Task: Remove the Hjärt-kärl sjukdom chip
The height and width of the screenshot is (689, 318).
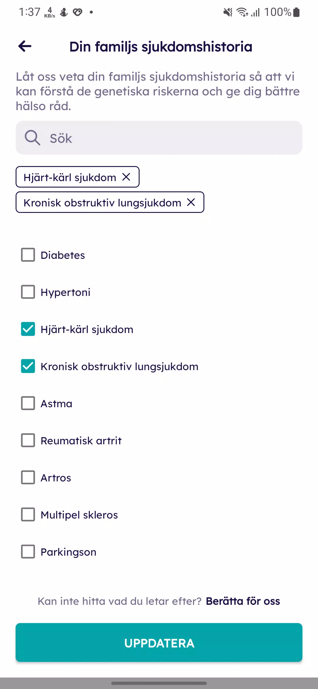Action: (126, 177)
